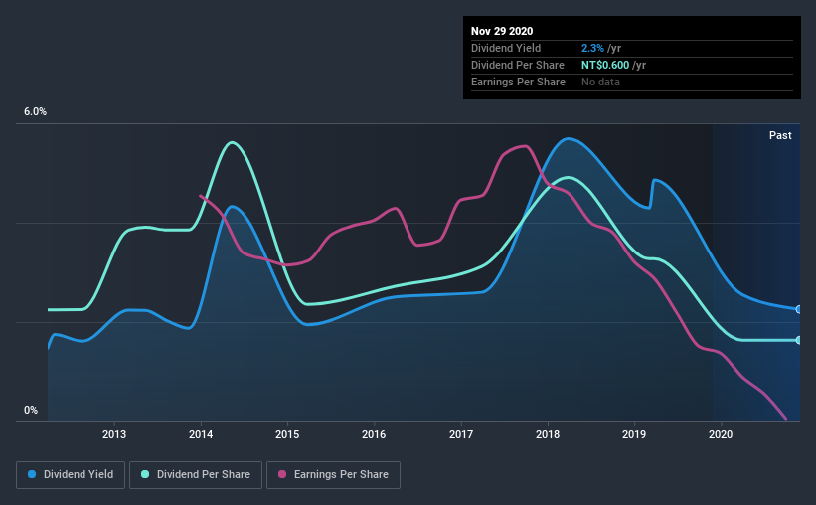Click the 2.3% dividend yield value
The width and height of the screenshot is (816, 505).
tap(592, 48)
